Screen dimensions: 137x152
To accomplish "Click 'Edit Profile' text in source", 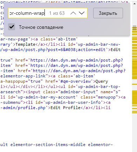I will point(66,108).
